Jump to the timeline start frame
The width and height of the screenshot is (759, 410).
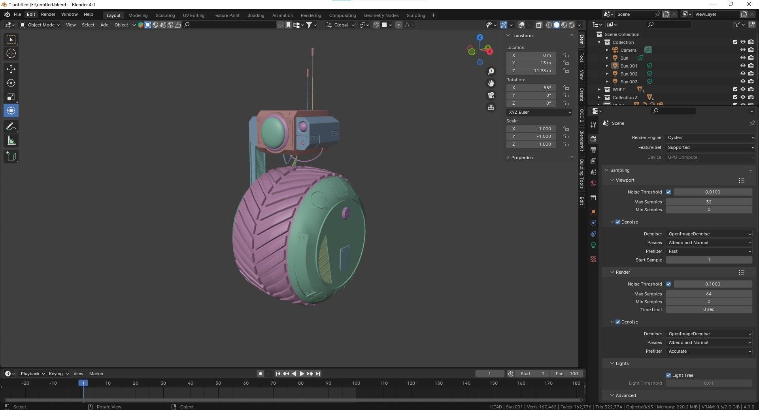[278, 374]
